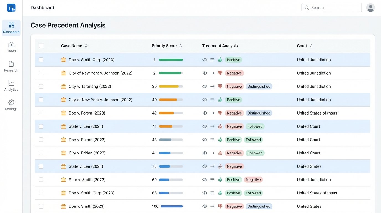
Task: Toggle the eye icon on Doe v. Forsm (2023)
Action: (204, 113)
